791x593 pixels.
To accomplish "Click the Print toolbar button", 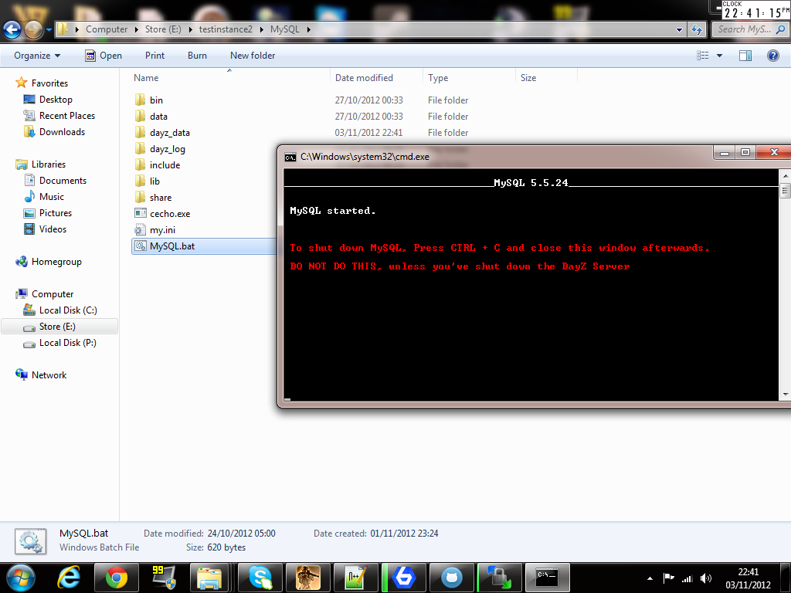I will 154,56.
